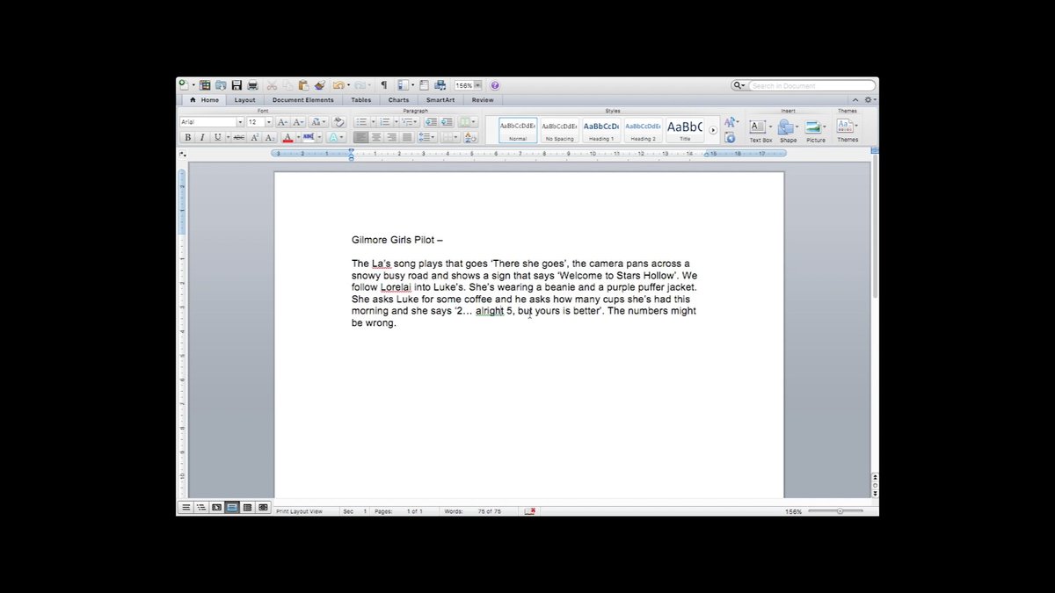Click the Sort A-Z icon
This screenshot has width=1055, height=593.
point(469,137)
